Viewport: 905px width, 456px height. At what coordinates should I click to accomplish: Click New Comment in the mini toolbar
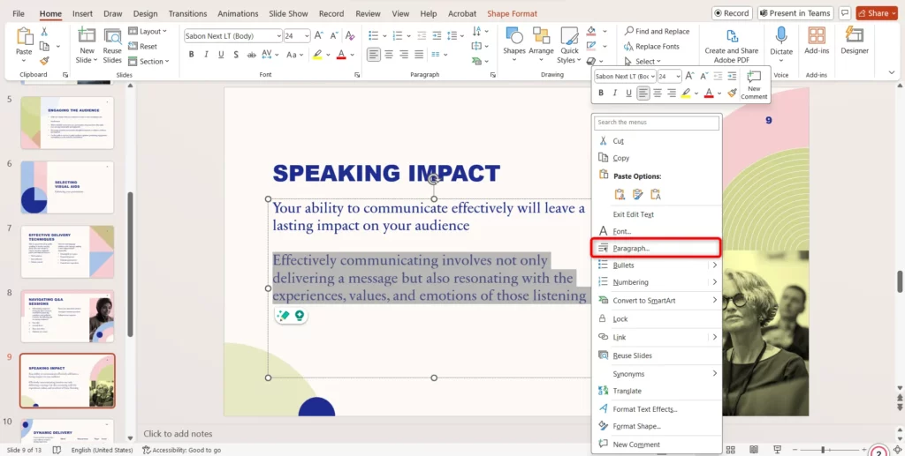(753, 84)
